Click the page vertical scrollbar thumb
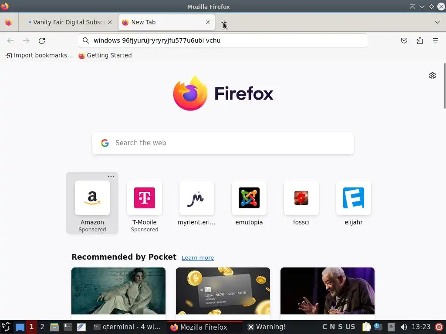Image resolution: width=446 pixels, height=334 pixels. pos(445,86)
